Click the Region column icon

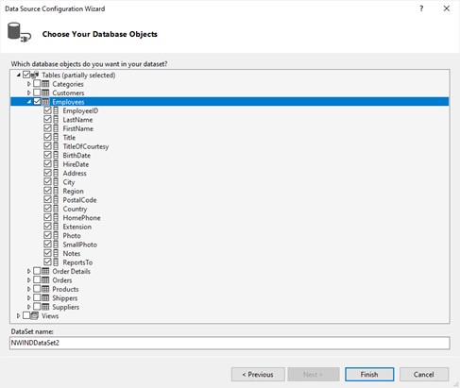pyautogui.click(x=56, y=191)
